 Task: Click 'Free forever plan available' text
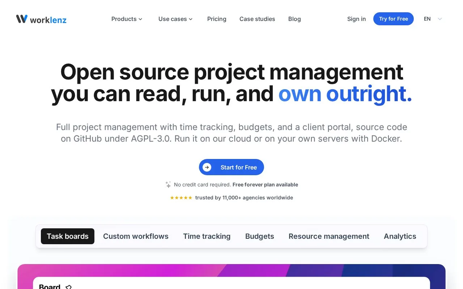[265, 185]
